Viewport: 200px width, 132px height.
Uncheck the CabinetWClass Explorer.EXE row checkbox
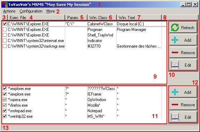click(5, 24)
